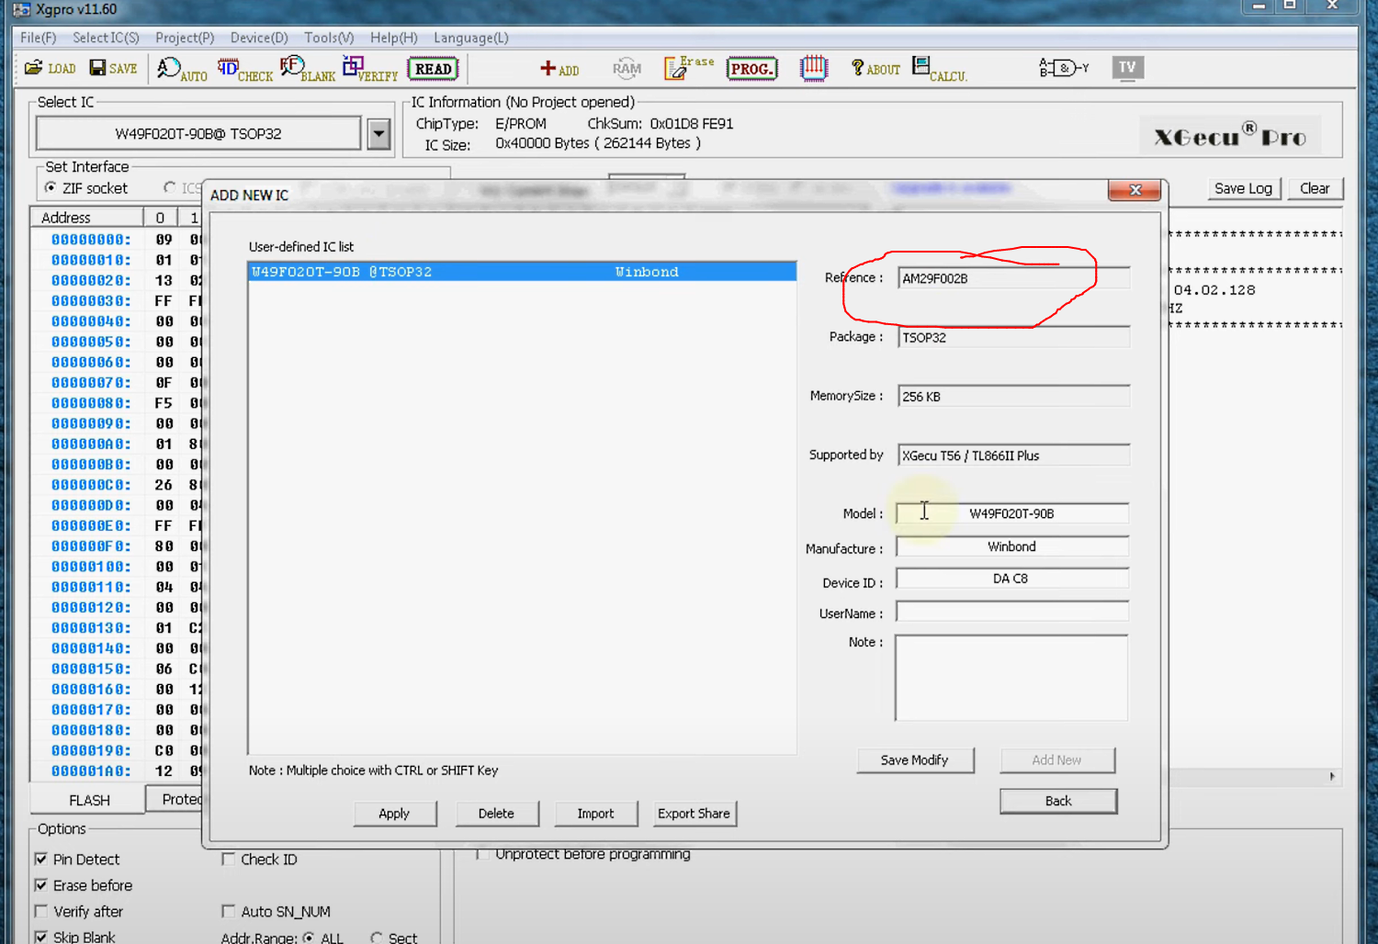Click the chip pin test icon
Viewport: 1378px width, 944px height.
[x=814, y=68]
